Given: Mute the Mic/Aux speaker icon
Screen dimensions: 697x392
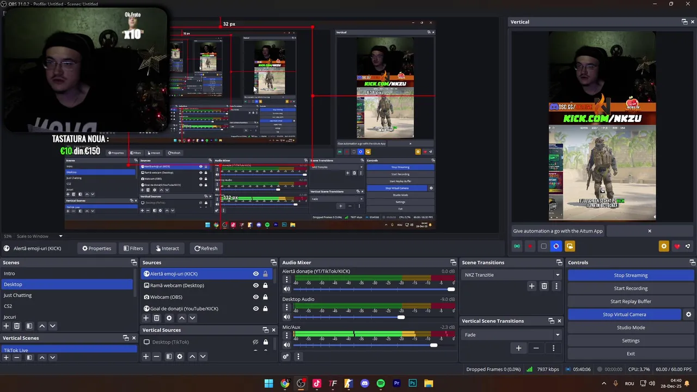Looking at the screenshot, I should pos(287,345).
